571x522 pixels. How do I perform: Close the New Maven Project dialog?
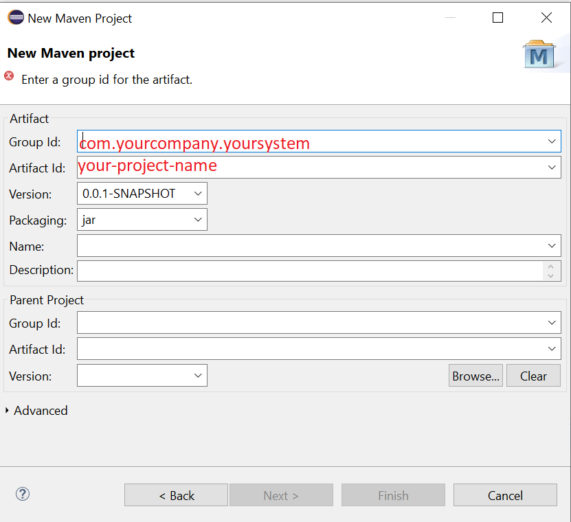pyautogui.click(x=546, y=17)
